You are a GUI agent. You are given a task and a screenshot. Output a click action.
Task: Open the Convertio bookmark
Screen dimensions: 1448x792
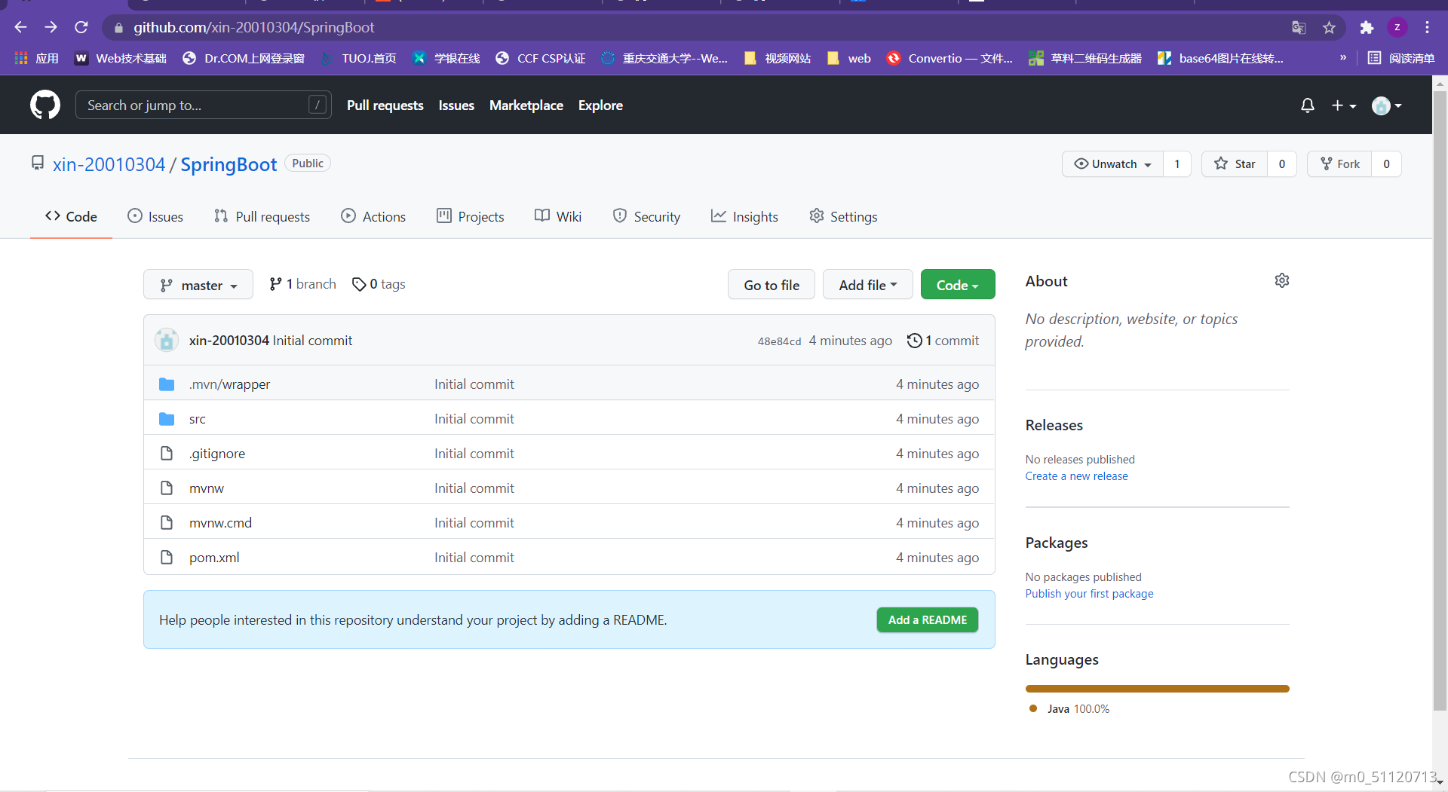[x=949, y=58]
